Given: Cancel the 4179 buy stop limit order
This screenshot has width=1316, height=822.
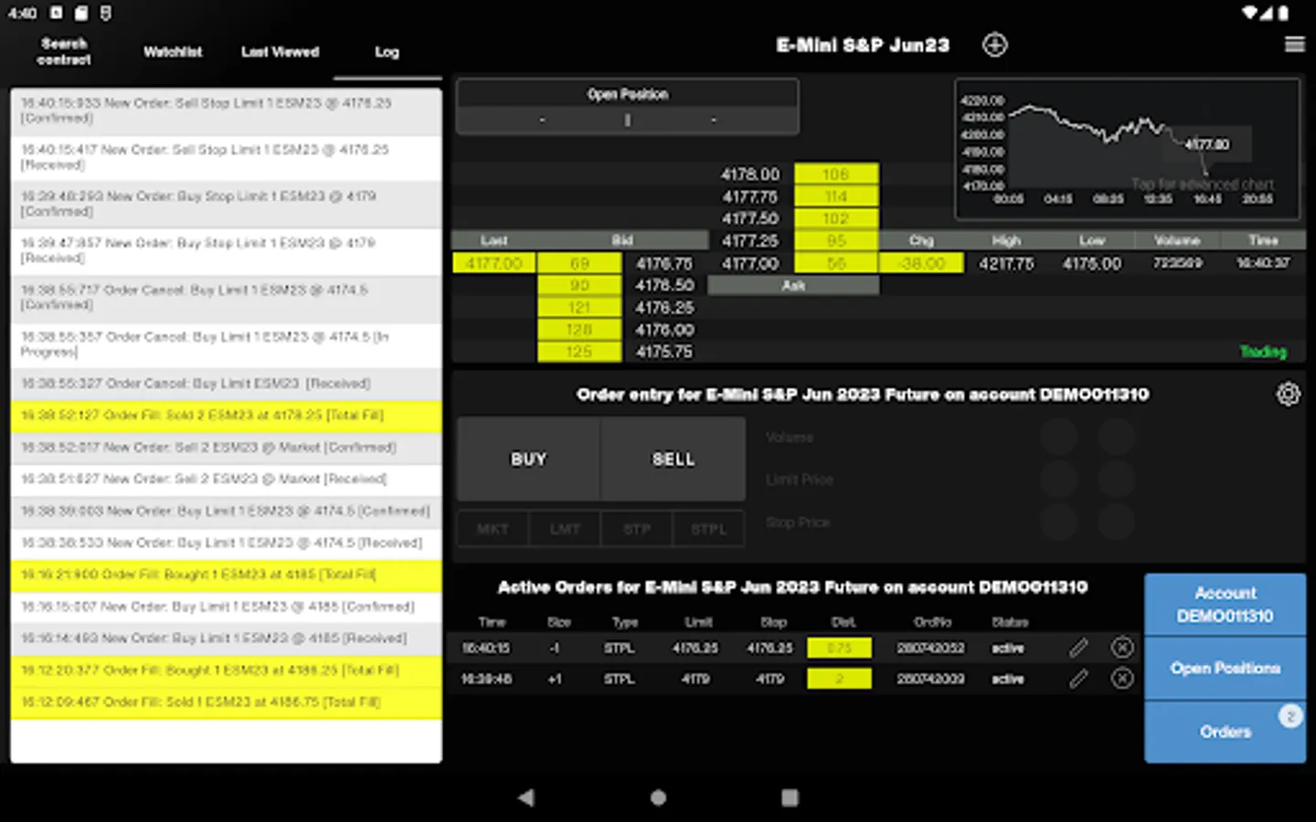Looking at the screenshot, I should [1122, 679].
